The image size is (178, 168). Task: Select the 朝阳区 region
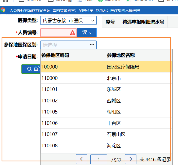click(x=106, y=112)
